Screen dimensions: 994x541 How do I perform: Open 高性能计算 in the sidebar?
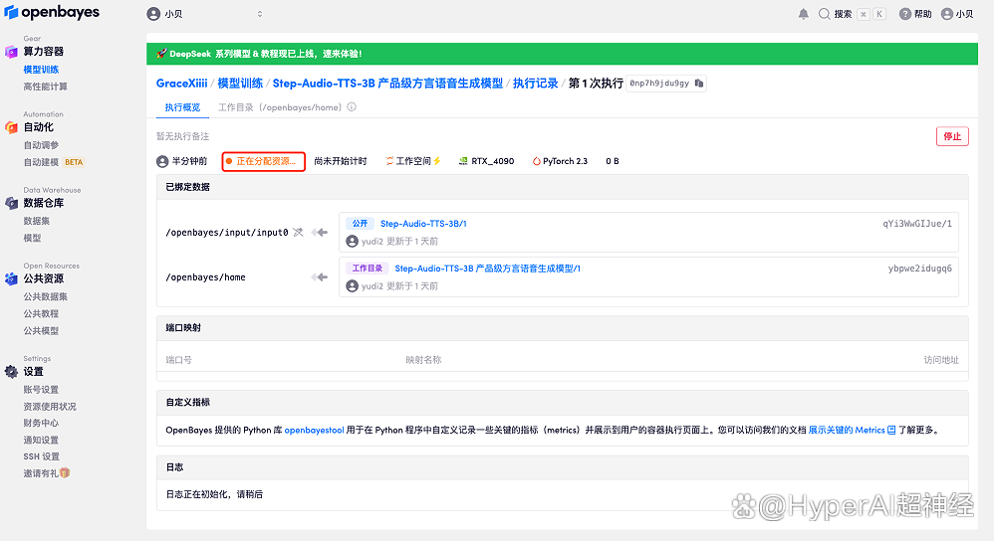click(45, 87)
